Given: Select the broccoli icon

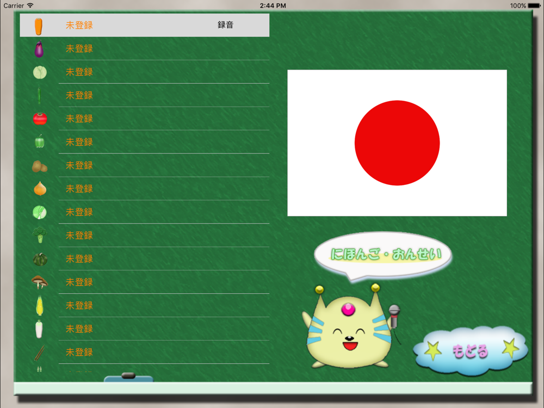Looking at the screenshot, I should click(x=40, y=235).
